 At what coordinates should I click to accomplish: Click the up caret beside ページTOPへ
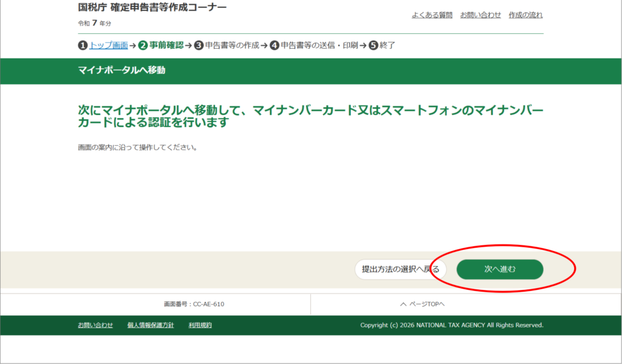[403, 304]
